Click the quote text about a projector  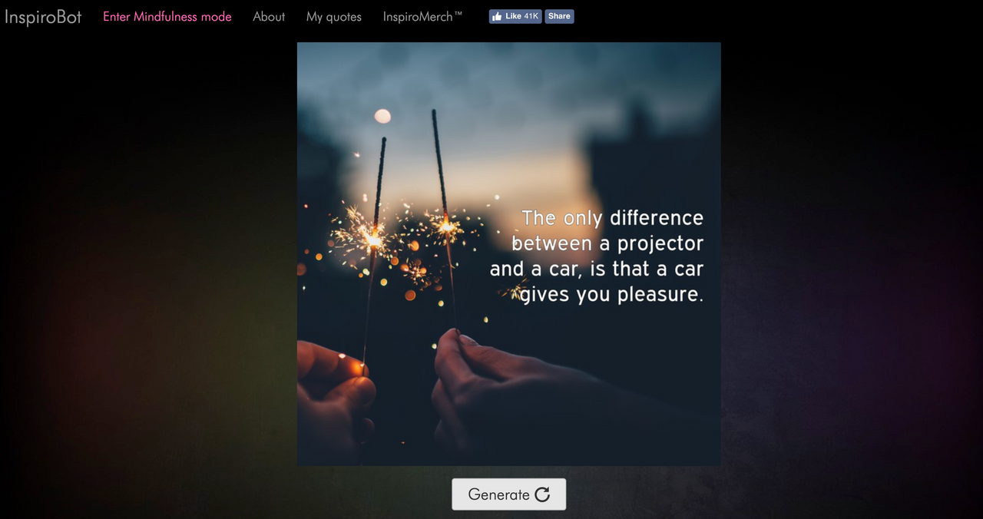(x=597, y=256)
